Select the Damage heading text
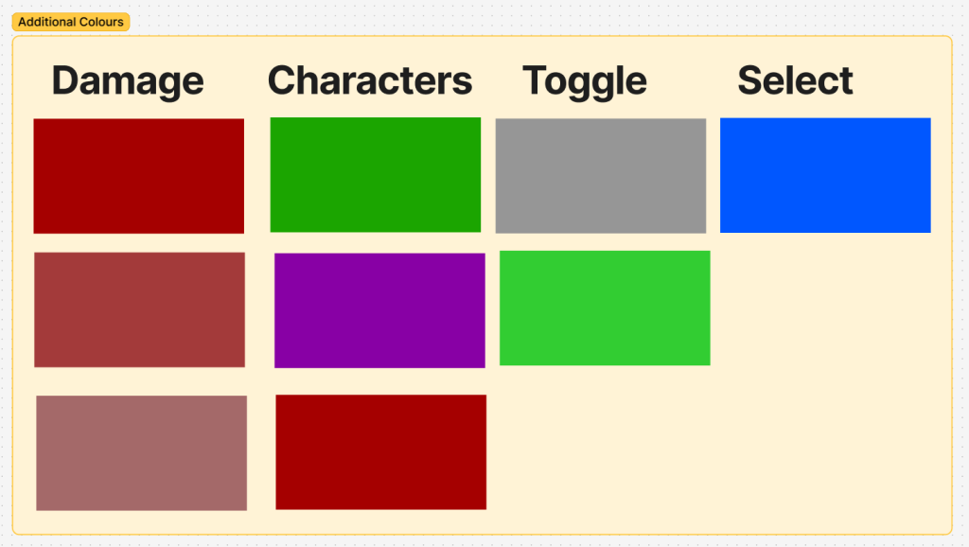 (128, 81)
